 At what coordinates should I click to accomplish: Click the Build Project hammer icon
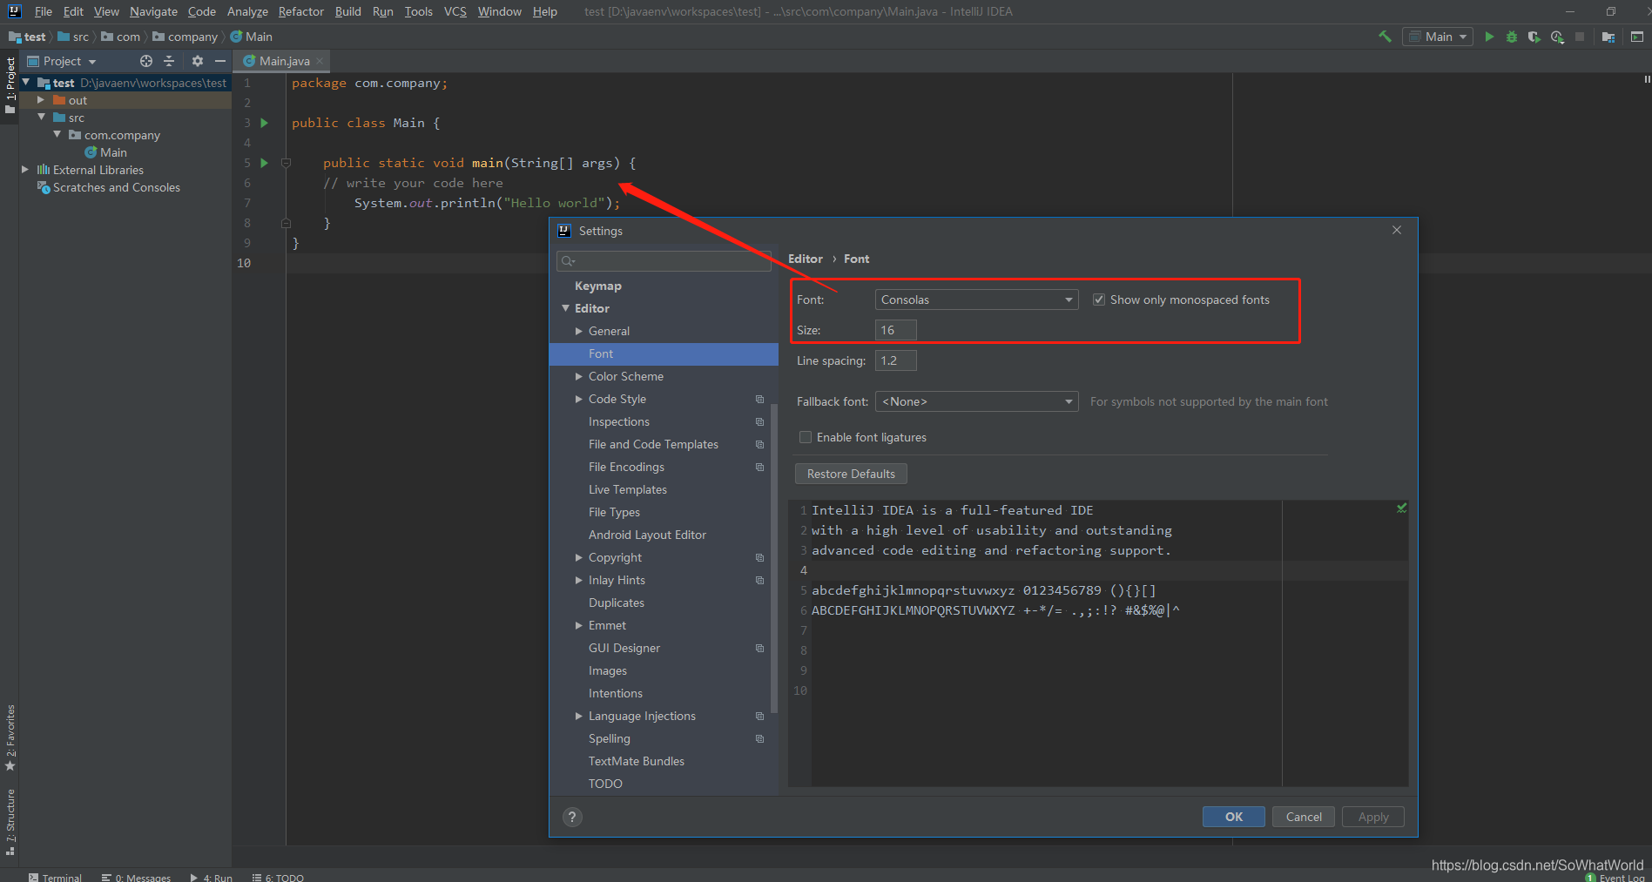1385,37
